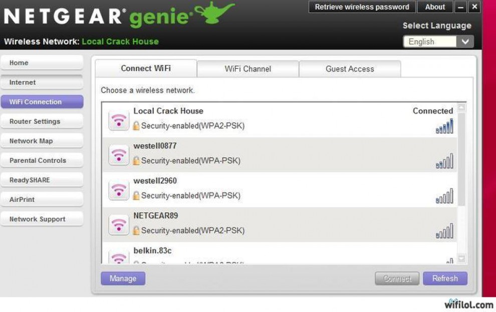Click the westell0877 WiFi icon
Viewport: 496px width, 312px height.
tap(119, 155)
